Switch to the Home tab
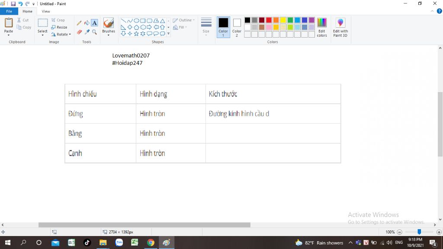 pos(27,11)
